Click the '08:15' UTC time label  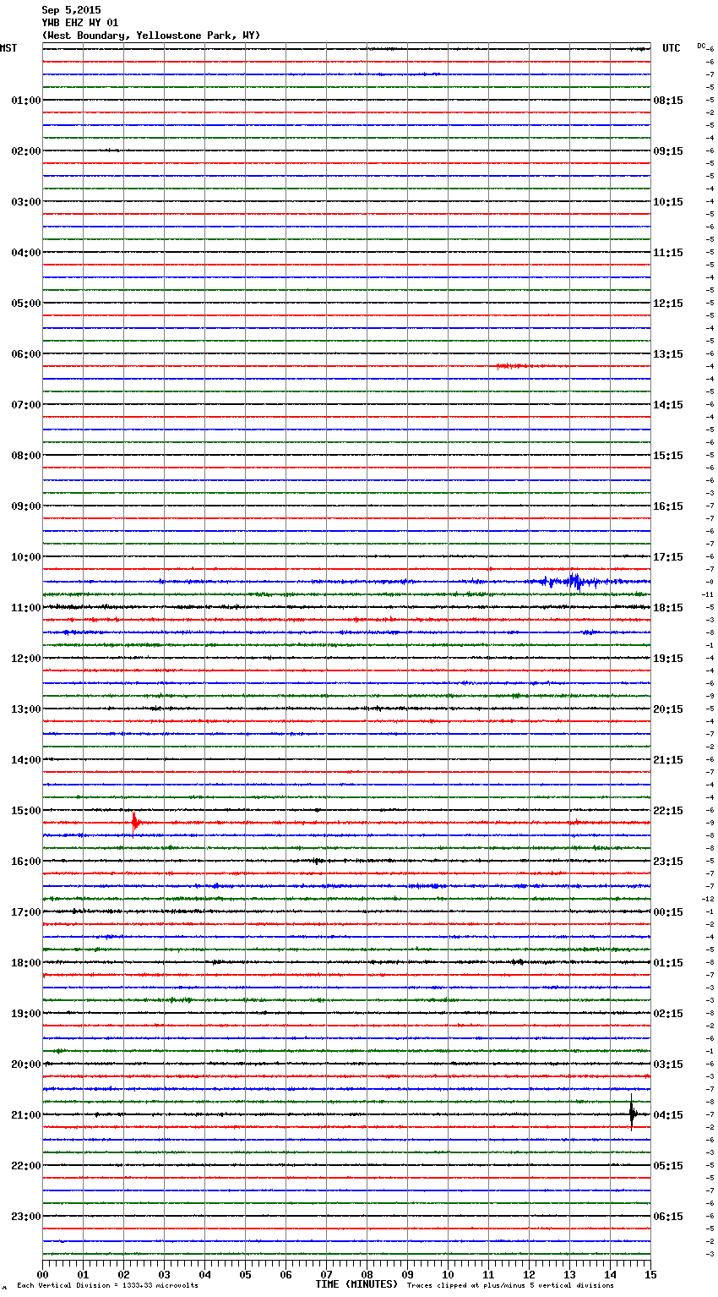pyautogui.click(x=668, y=100)
